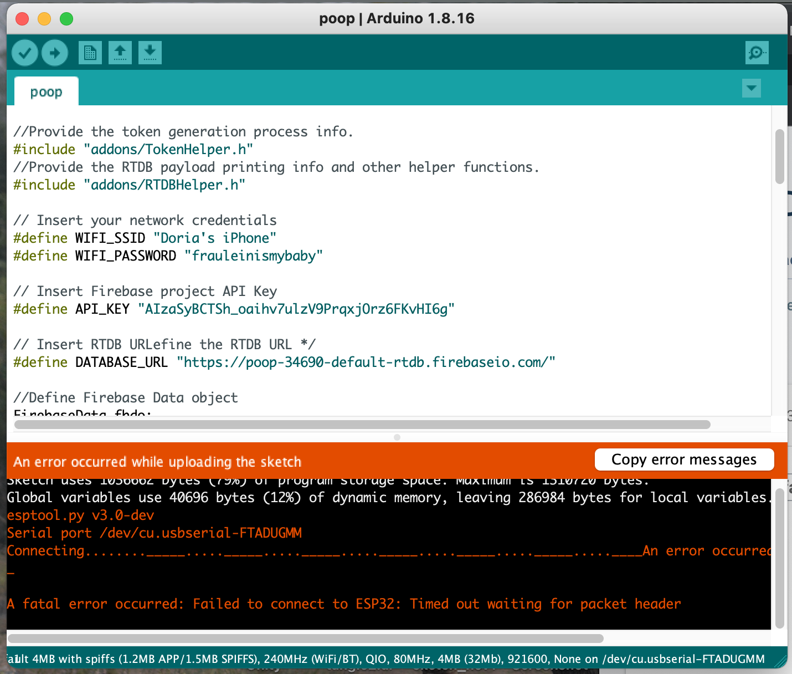Image resolution: width=792 pixels, height=674 pixels.
Task: Click the 'Serial port /dev/cu.usbserial' console line
Action: point(154,533)
